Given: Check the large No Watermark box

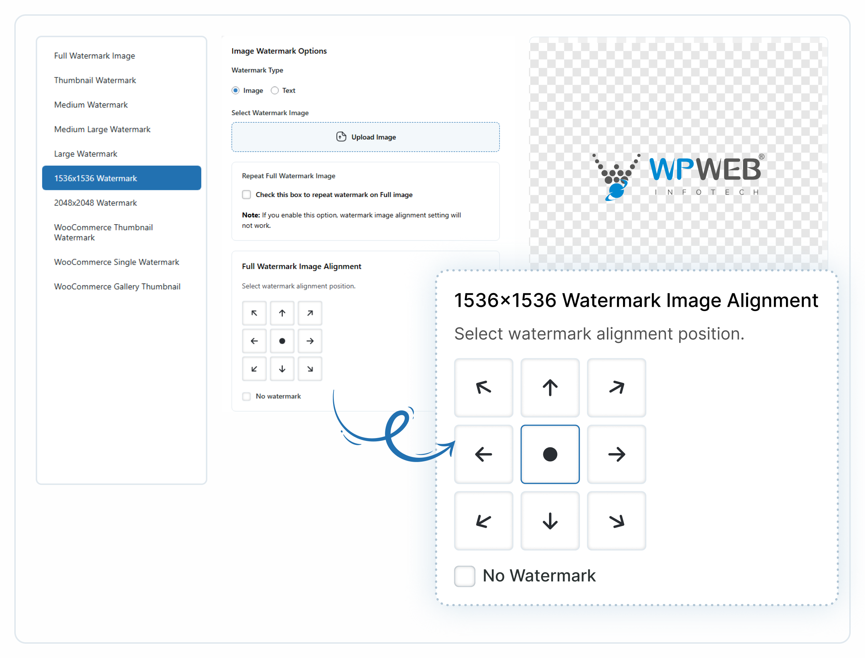Looking at the screenshot, I should tap(464, 576).
